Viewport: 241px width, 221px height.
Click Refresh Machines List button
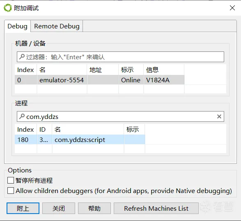(156, 208)
